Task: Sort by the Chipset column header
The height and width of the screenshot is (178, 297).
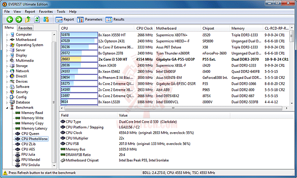Action: click(x=215, y=28)
